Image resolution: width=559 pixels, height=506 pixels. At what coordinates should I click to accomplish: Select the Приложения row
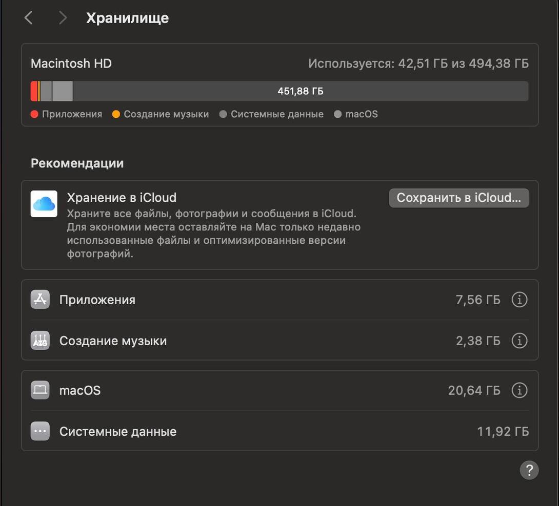[256, 300]
